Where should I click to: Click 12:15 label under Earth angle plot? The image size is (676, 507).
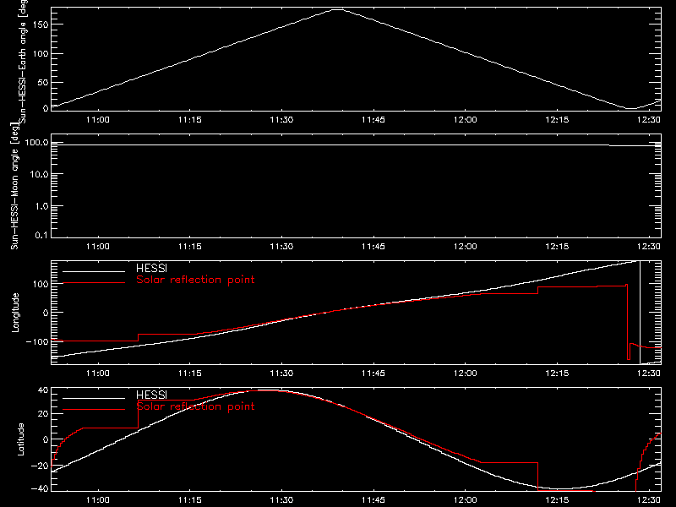tap(557, 120)
